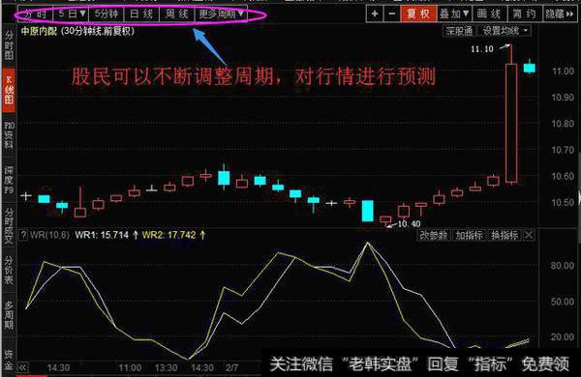
Task: Open 分时成交 in left sidebar
Action: (x=8, y=225)
